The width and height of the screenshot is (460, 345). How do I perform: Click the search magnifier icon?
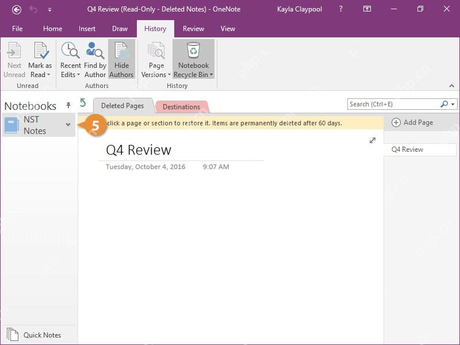(x=444, y=104)
